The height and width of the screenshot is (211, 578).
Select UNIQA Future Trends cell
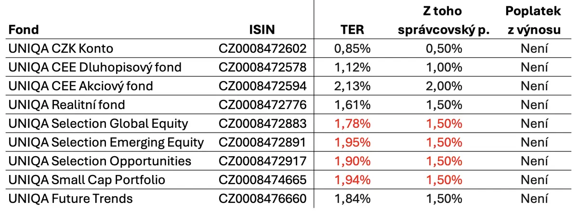[70, 198]
